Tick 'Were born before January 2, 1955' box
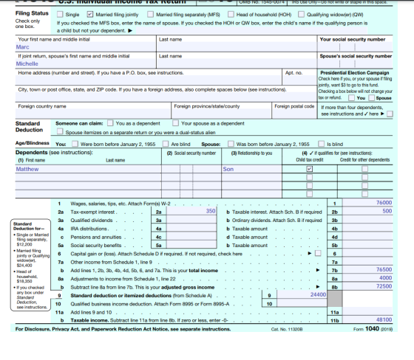This screenshot has width=414, height=360. pyautogui.click(x=75, y=144)
